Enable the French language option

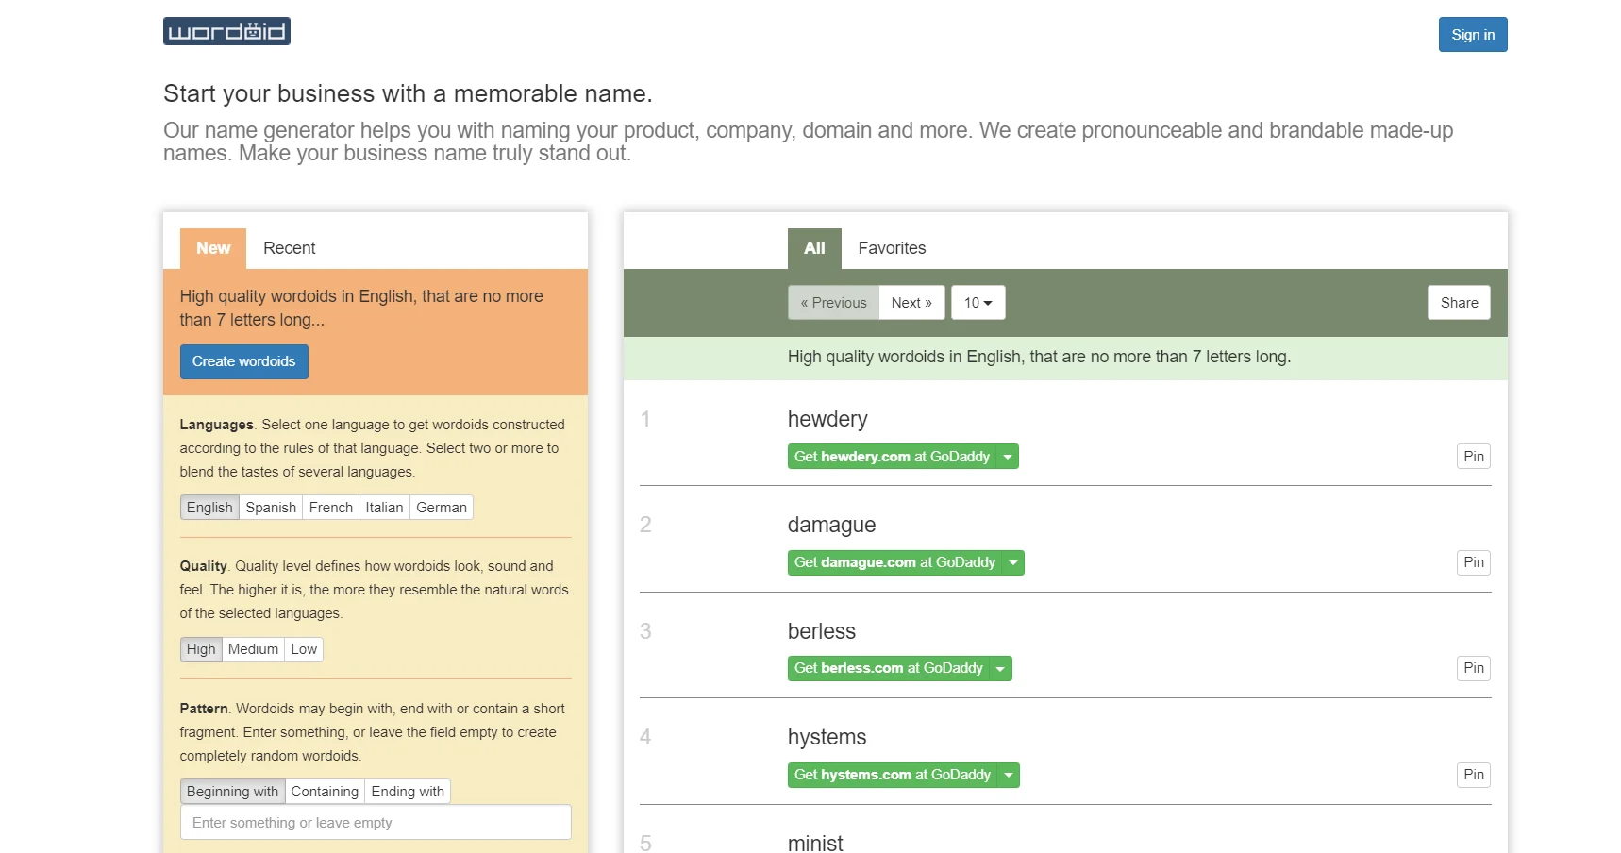[x=330, y=508]
